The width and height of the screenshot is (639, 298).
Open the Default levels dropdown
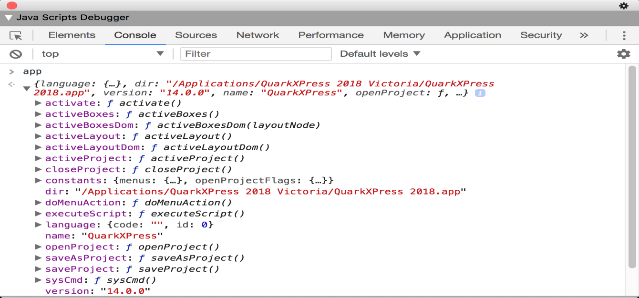coord(380,53)
